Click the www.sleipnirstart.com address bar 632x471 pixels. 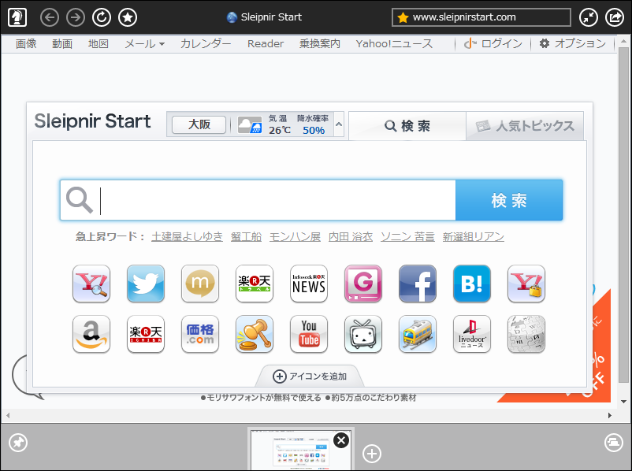pos(481,17)
